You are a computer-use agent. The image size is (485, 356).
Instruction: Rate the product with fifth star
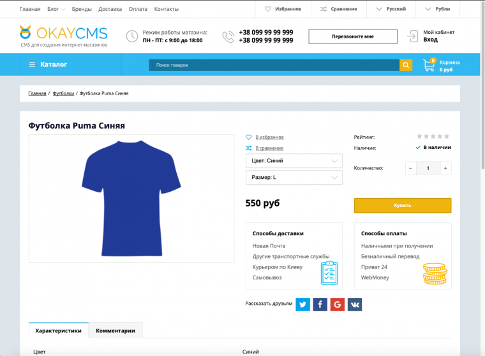(447, 136)
